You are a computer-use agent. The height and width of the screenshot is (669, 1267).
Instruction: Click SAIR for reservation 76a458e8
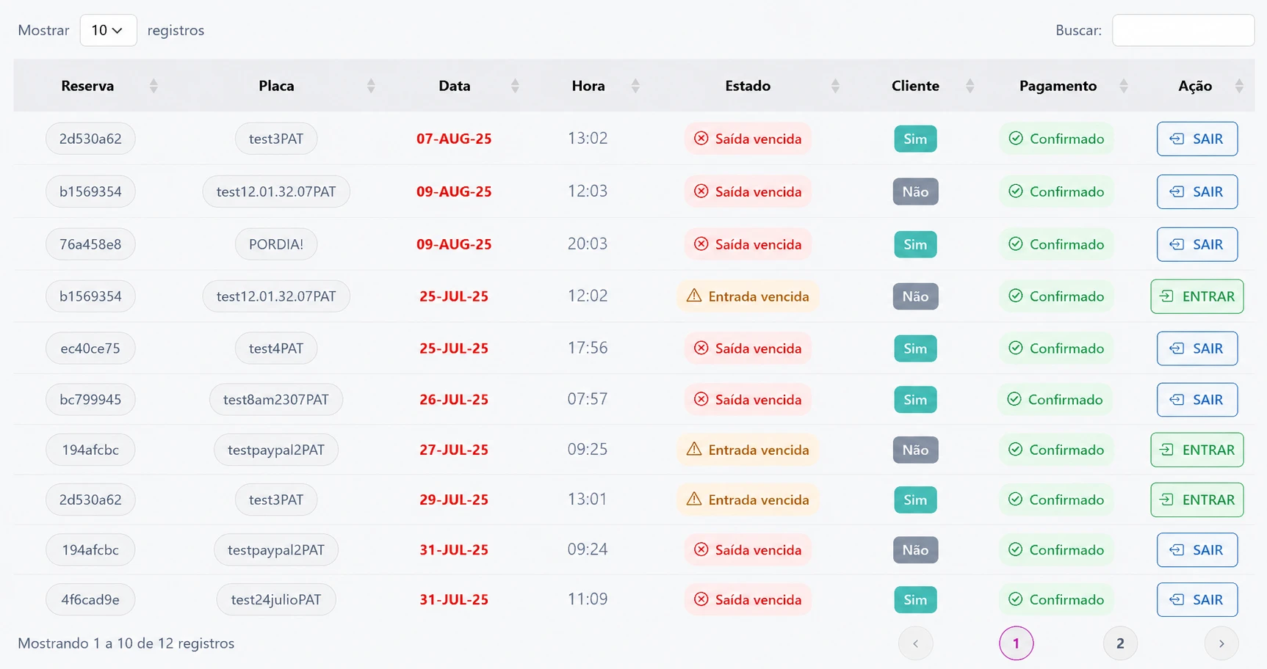pos(1196,244)
